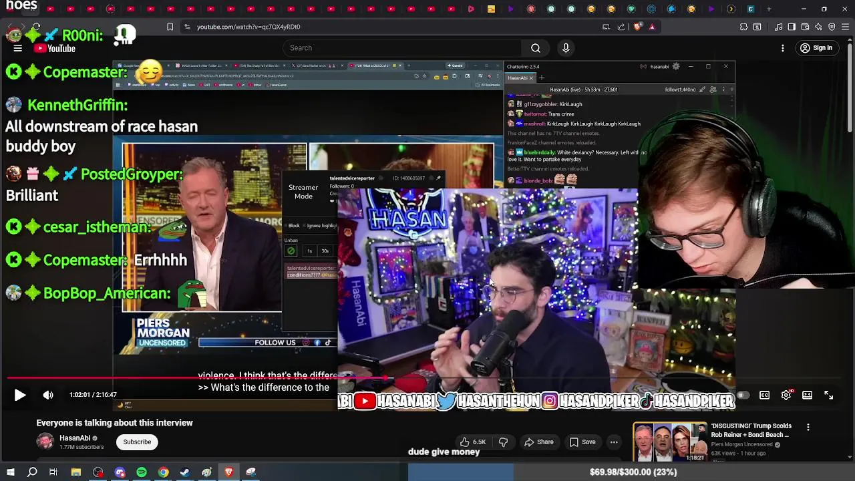Image resolution: width=855 pixels, height=481 pixels.
Task: Open the video player settings gear
Action: [x=786, y=395]
